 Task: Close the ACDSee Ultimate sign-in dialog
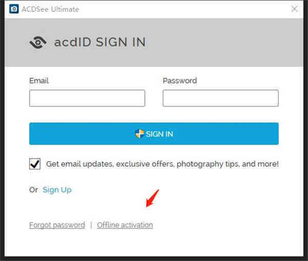[x=295, y=9]
